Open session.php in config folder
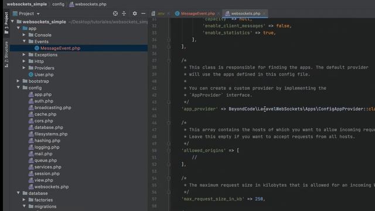The height and width of the screenshot is (211, 375). pyautogui.click(x=47, y=173)
